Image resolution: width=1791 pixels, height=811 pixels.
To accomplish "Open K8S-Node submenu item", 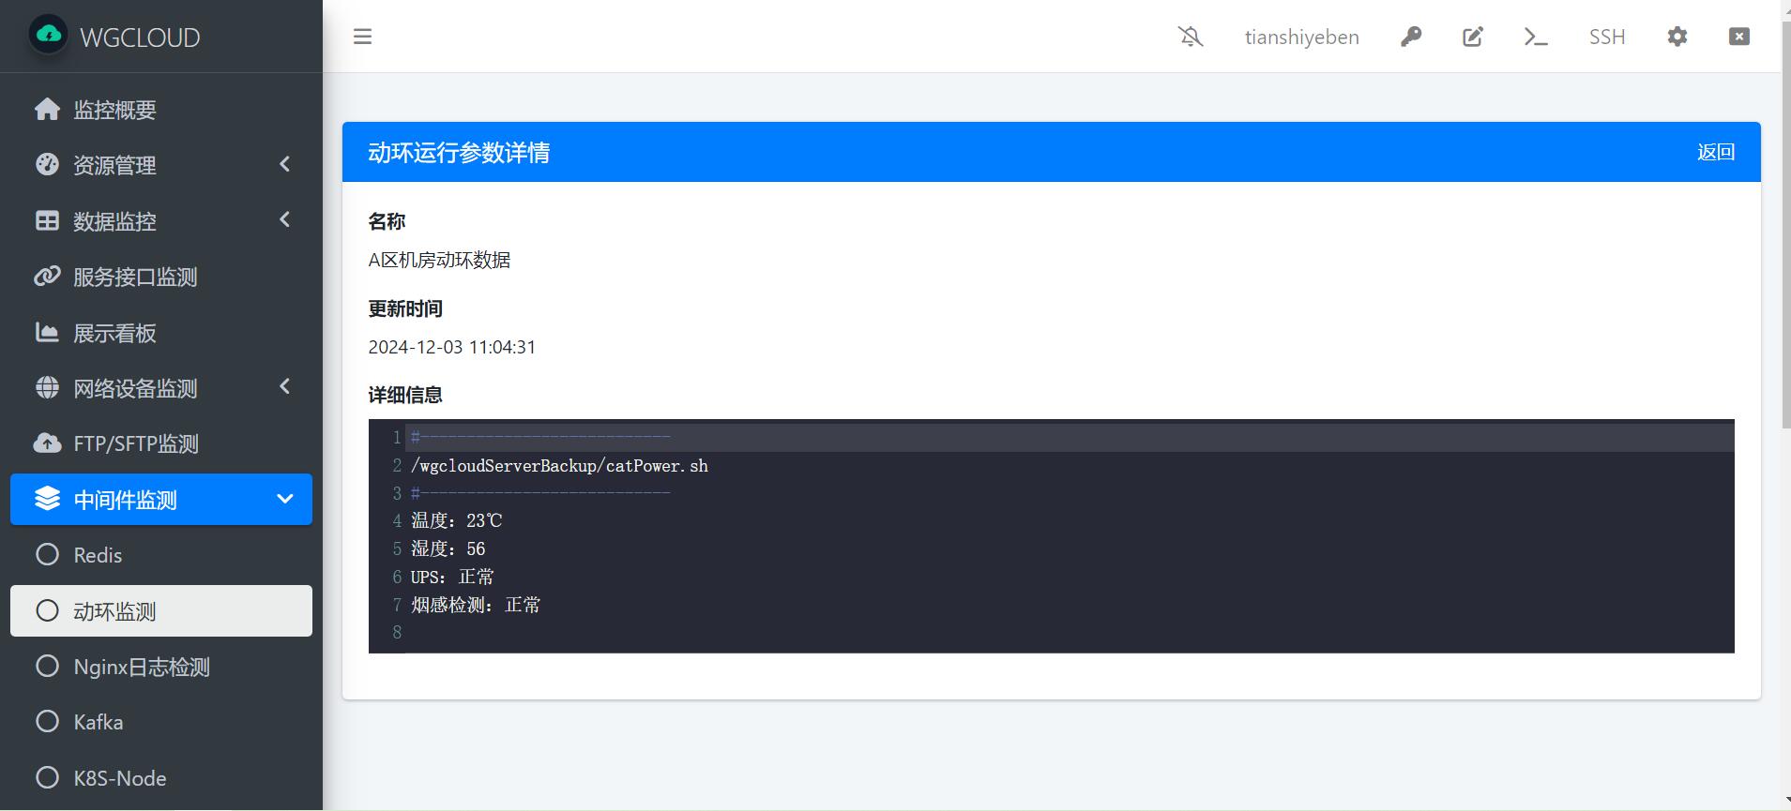I will tap(161, 778).
